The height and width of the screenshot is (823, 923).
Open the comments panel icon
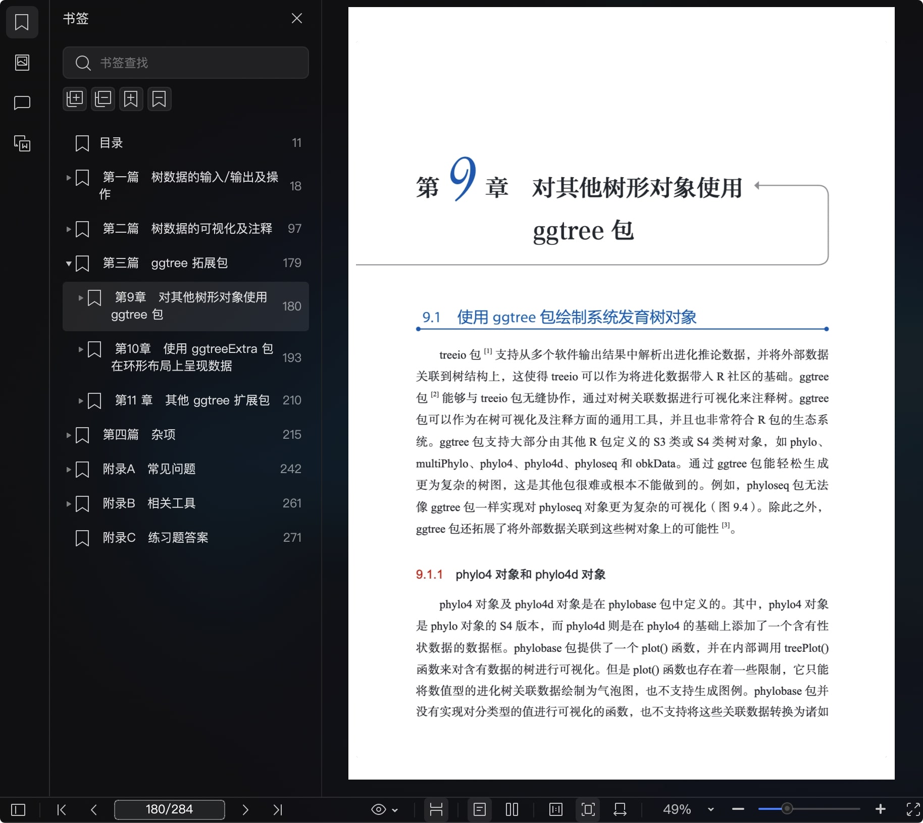point(22,103)
